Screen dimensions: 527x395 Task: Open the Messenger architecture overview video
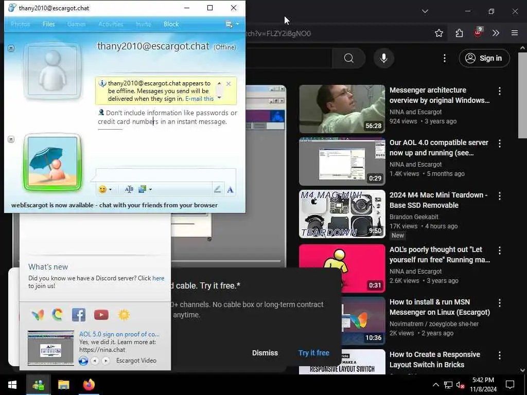point(440,95)
